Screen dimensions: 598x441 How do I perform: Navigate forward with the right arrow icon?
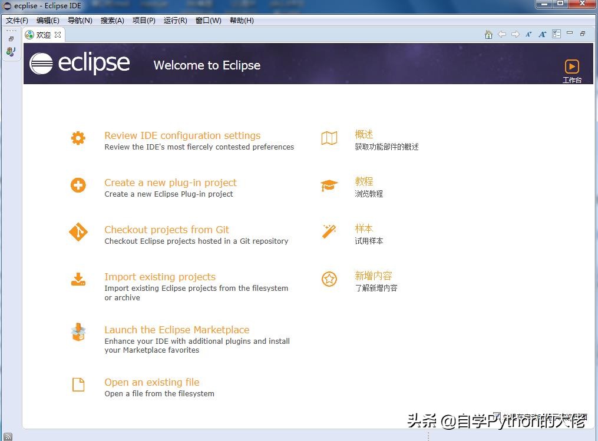point(516,34)
